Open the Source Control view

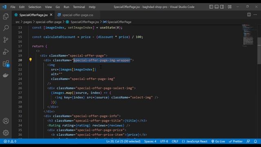click(6, 40)
